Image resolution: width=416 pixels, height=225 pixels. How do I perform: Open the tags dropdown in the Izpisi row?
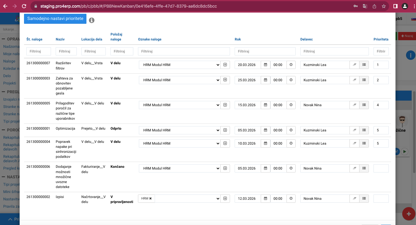point(187,199)
